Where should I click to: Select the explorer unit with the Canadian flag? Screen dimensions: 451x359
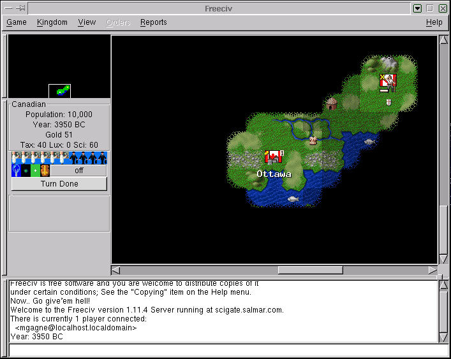point(388,82)
